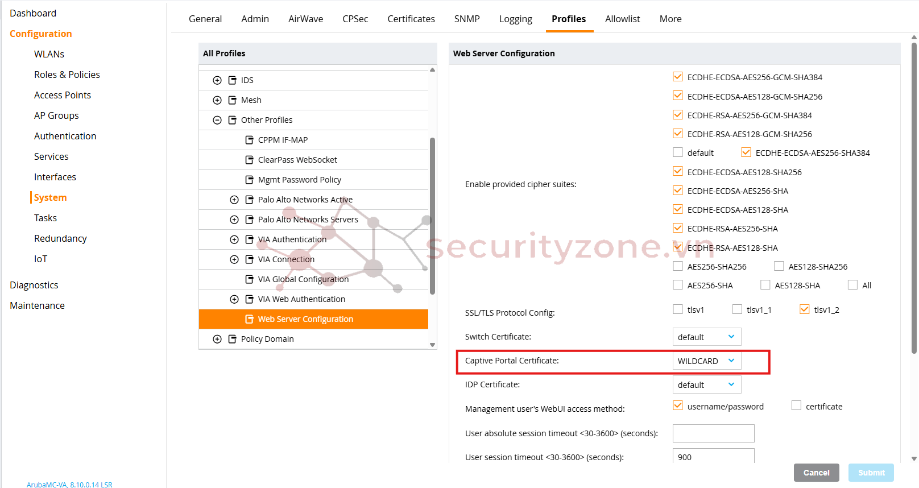The height and width of the screenshot is (488, 919).
Task: Open the Access Points configuration link
Action: point(63,95)
